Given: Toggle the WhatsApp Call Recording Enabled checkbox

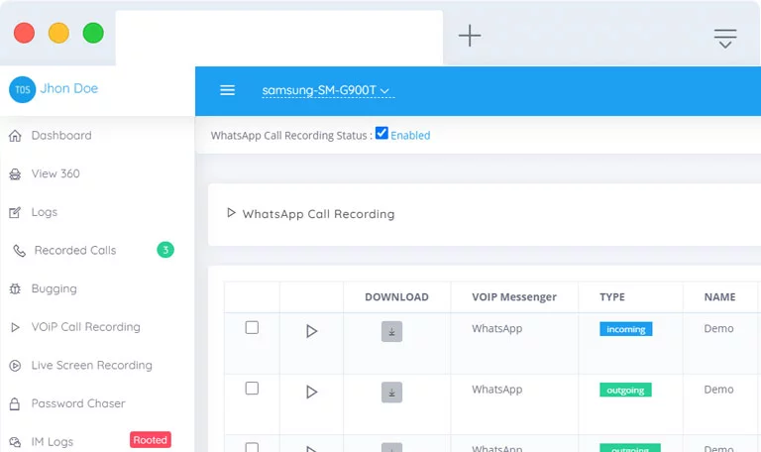Looking at the screenshot, I should pyautogui.click(x=381, y=133).
